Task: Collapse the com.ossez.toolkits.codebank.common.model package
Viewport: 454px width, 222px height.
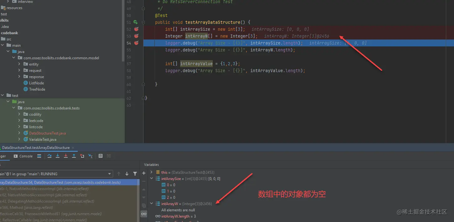Action: [x=14, y=58]
